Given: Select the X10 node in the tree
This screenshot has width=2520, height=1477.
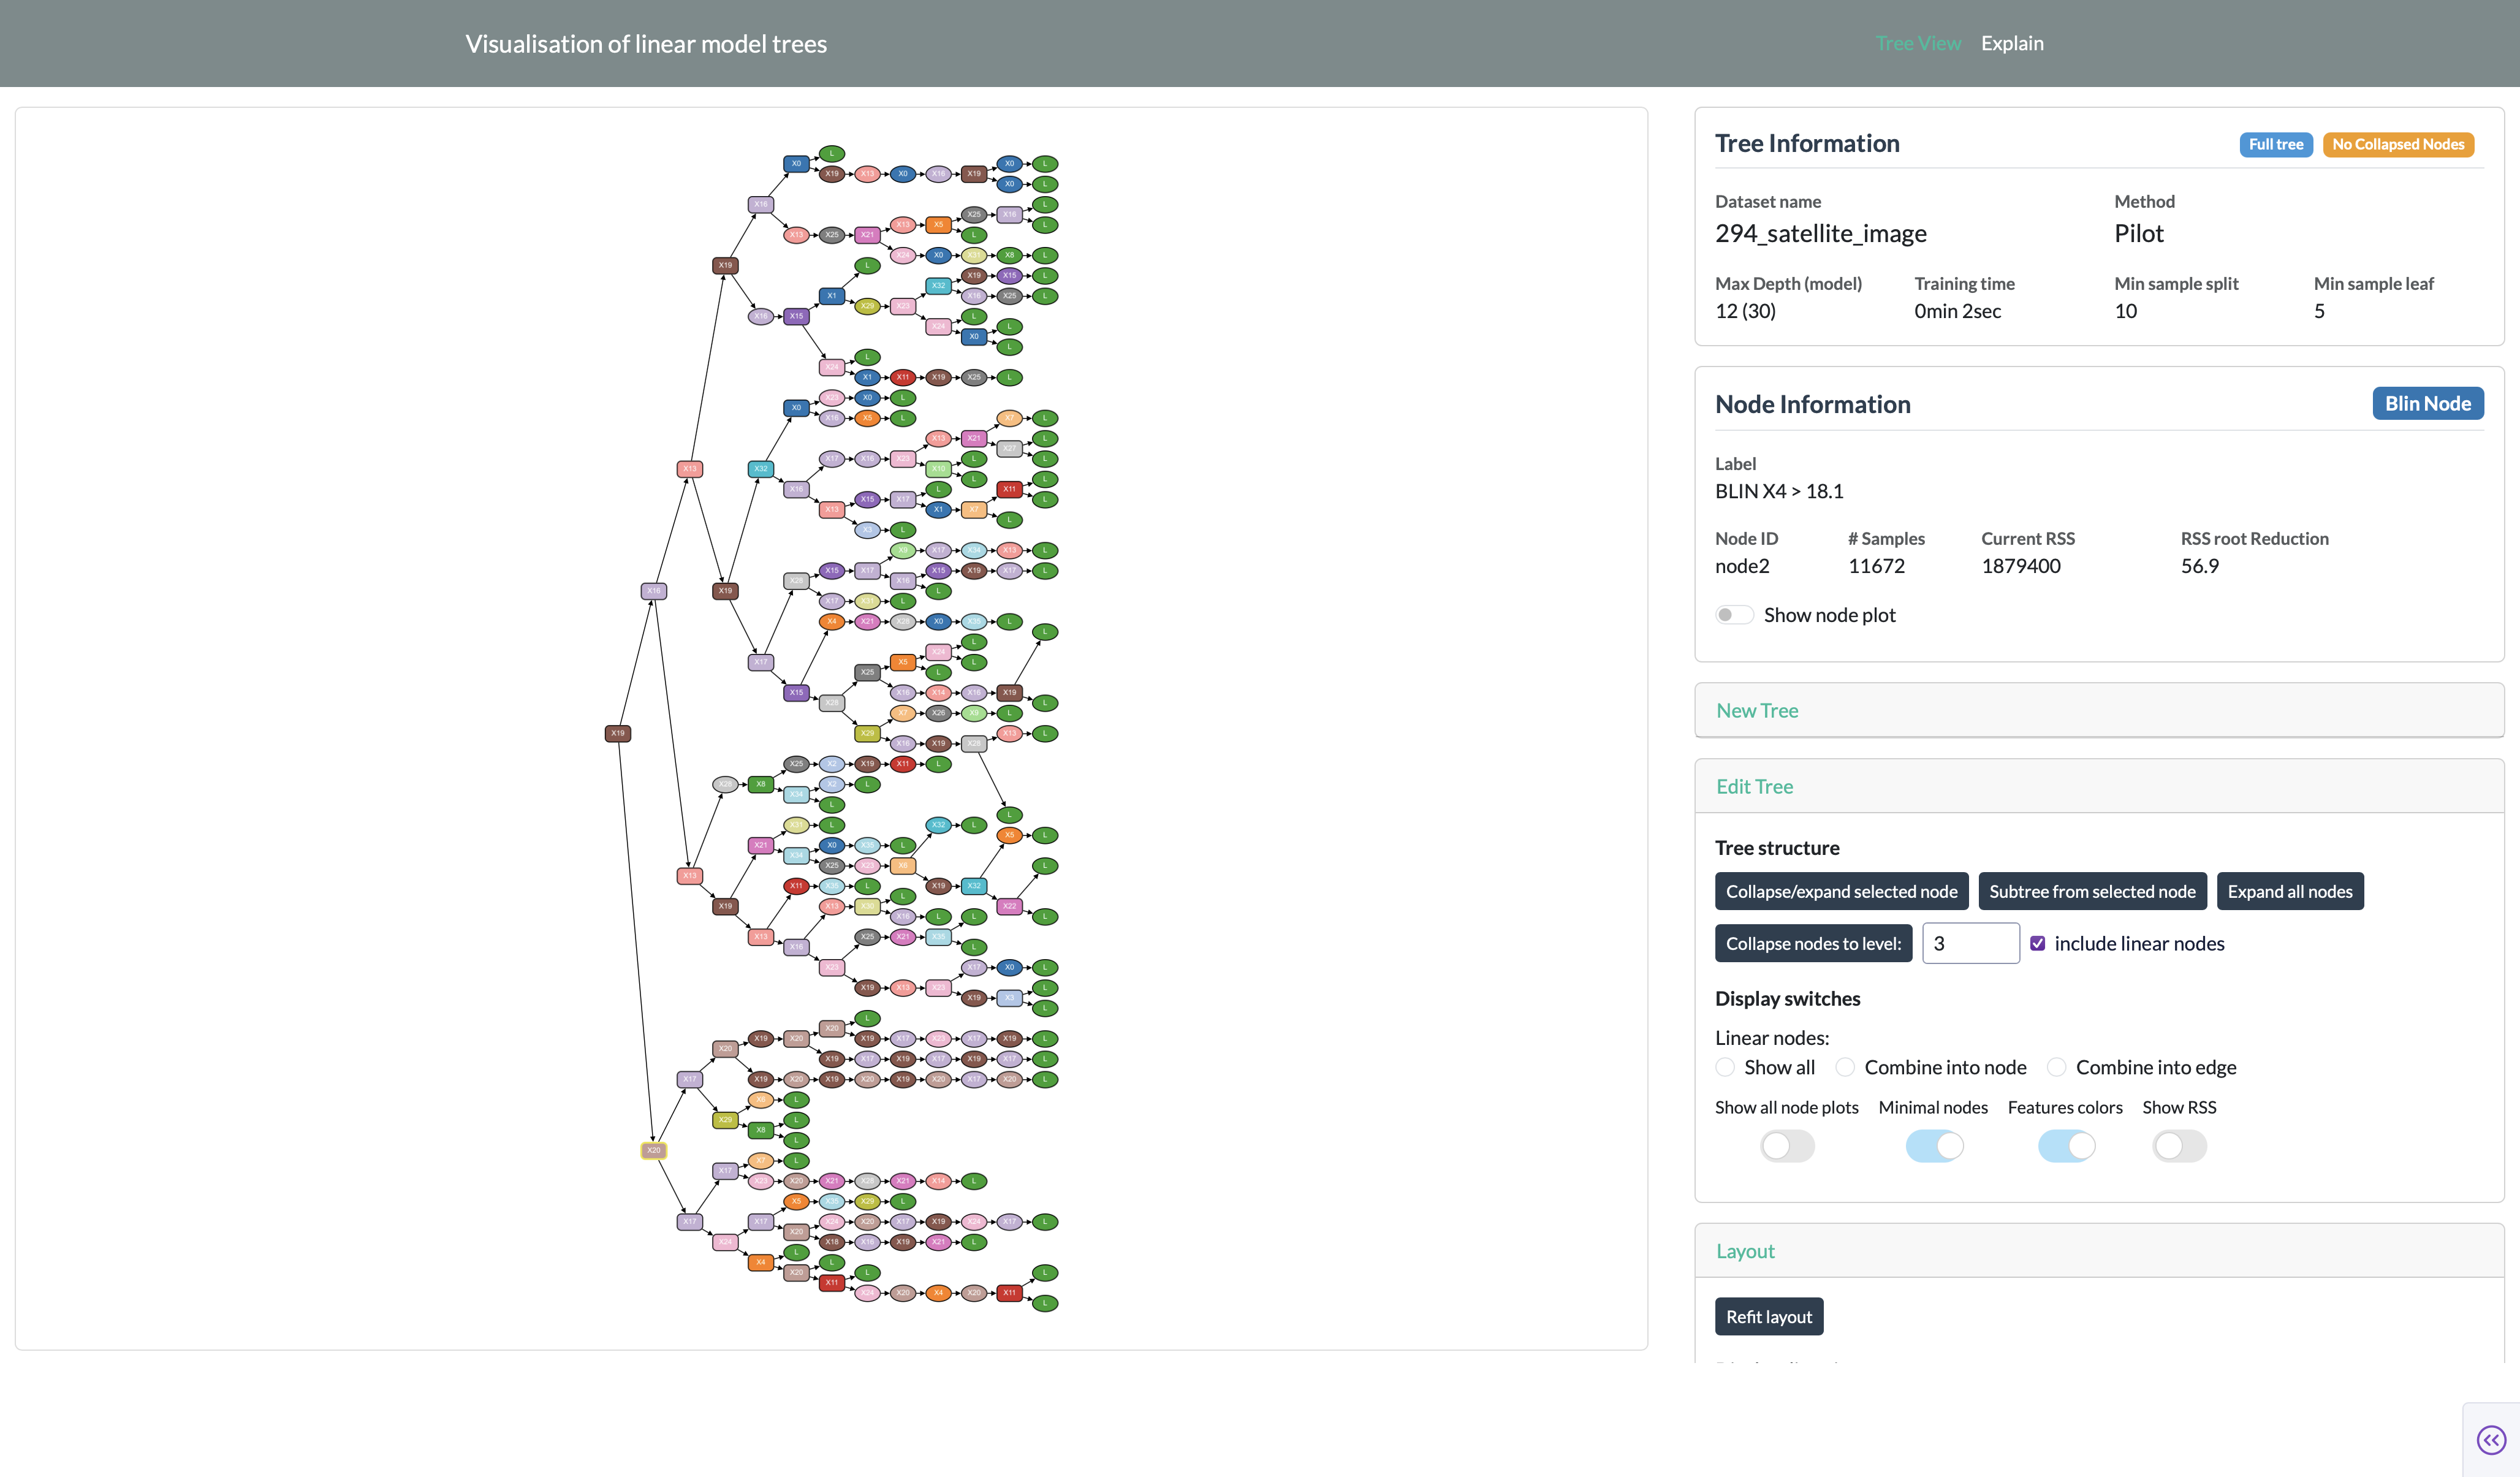Looking at the screenshot, I should [x=938, y=468].
